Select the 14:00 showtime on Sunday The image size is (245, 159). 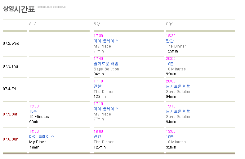point(34,132)
